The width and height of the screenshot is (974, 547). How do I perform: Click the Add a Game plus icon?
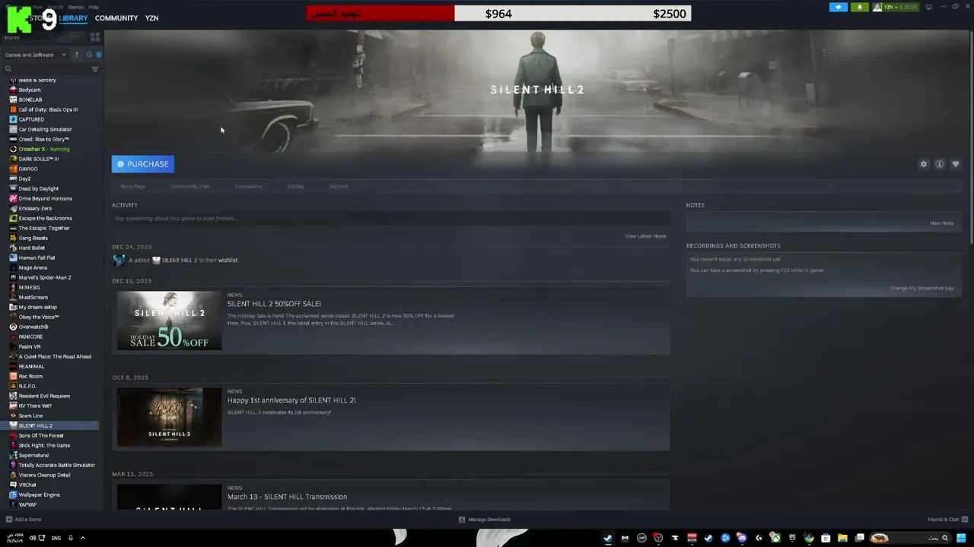(9, 520)
